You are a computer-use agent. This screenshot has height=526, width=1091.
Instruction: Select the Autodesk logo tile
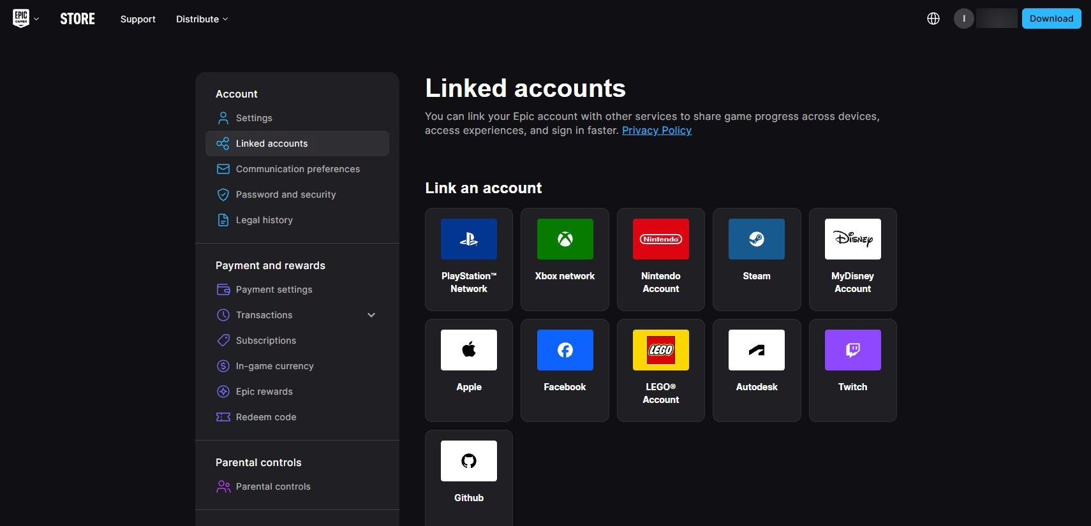(757, 350)
